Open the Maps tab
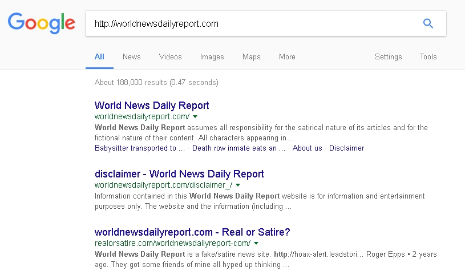The height and width of the screenshot is (275, 465). pyautogui.click(x=252, y=56)
